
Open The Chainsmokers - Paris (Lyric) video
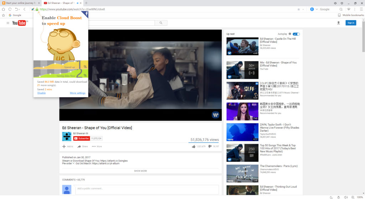pos(279,166)
